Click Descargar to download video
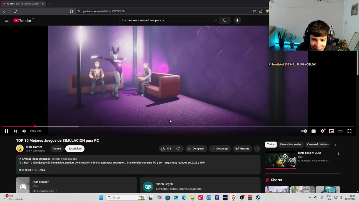 pos(220,149)
